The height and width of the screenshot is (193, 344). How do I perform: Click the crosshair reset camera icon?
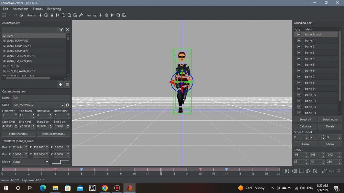pyautogui.click(x=21, y=15)
